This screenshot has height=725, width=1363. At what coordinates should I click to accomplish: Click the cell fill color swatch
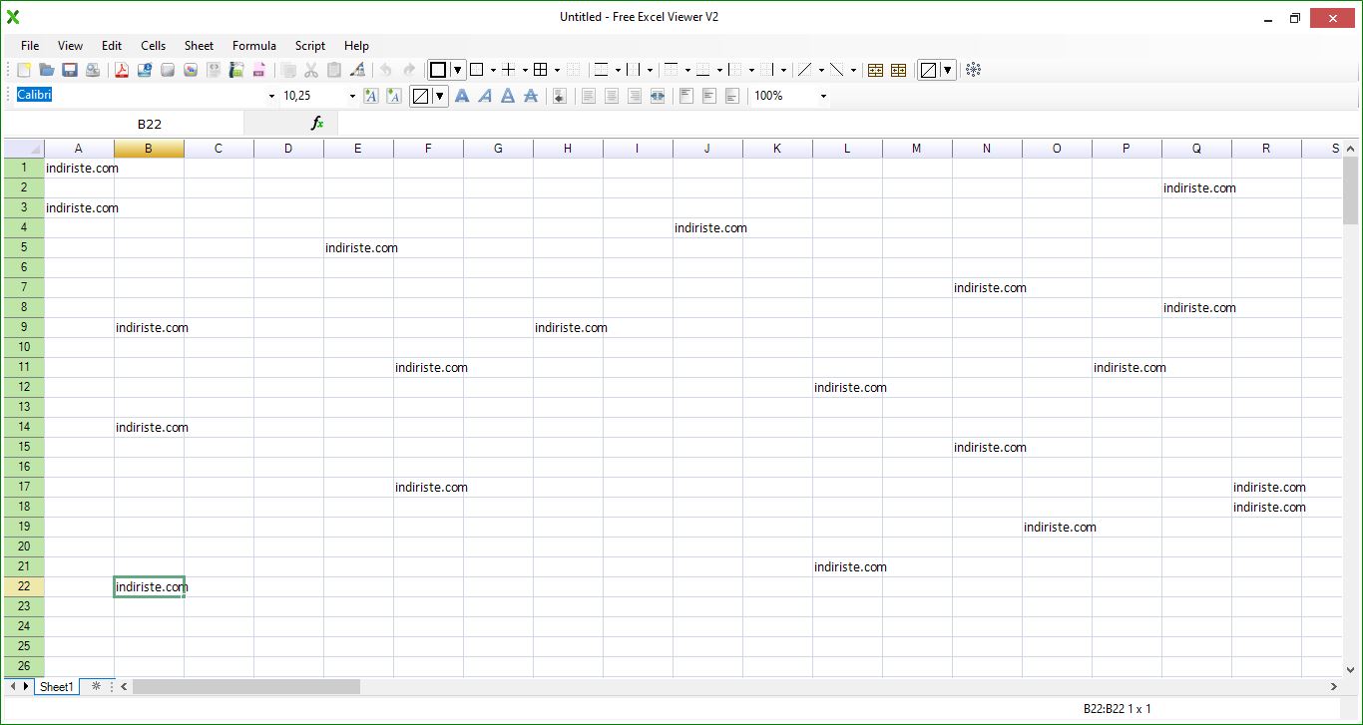coord(929,70)
